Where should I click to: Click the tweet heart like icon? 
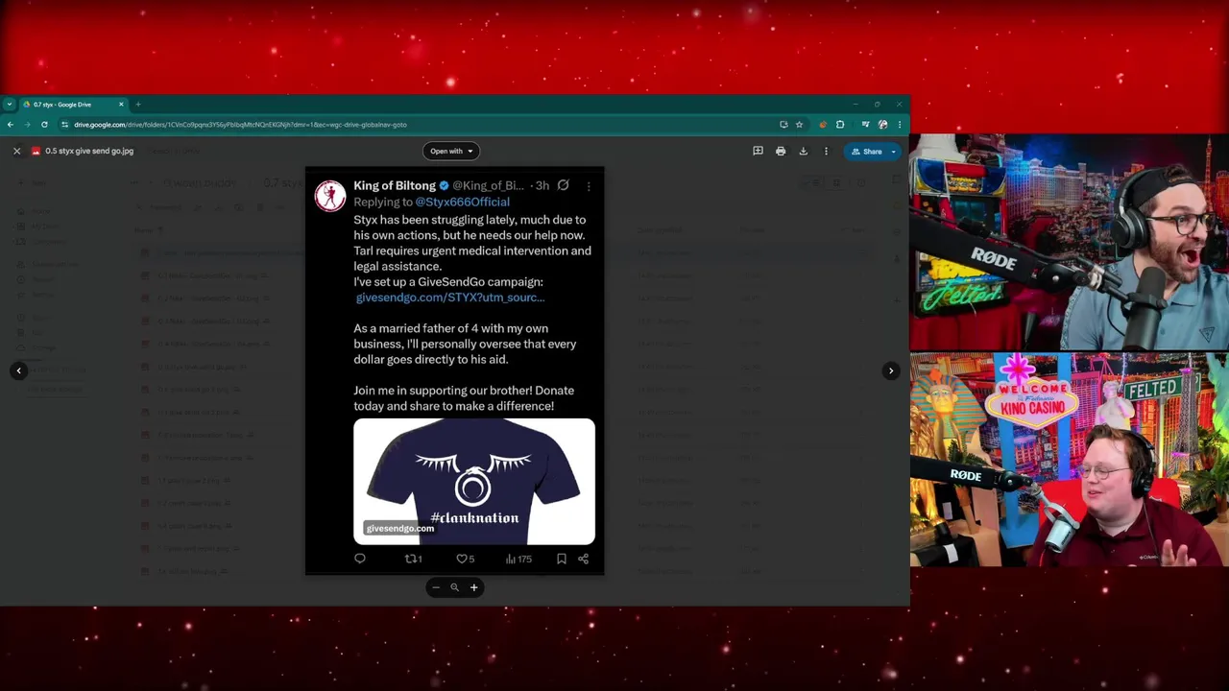tap(462, 559)
